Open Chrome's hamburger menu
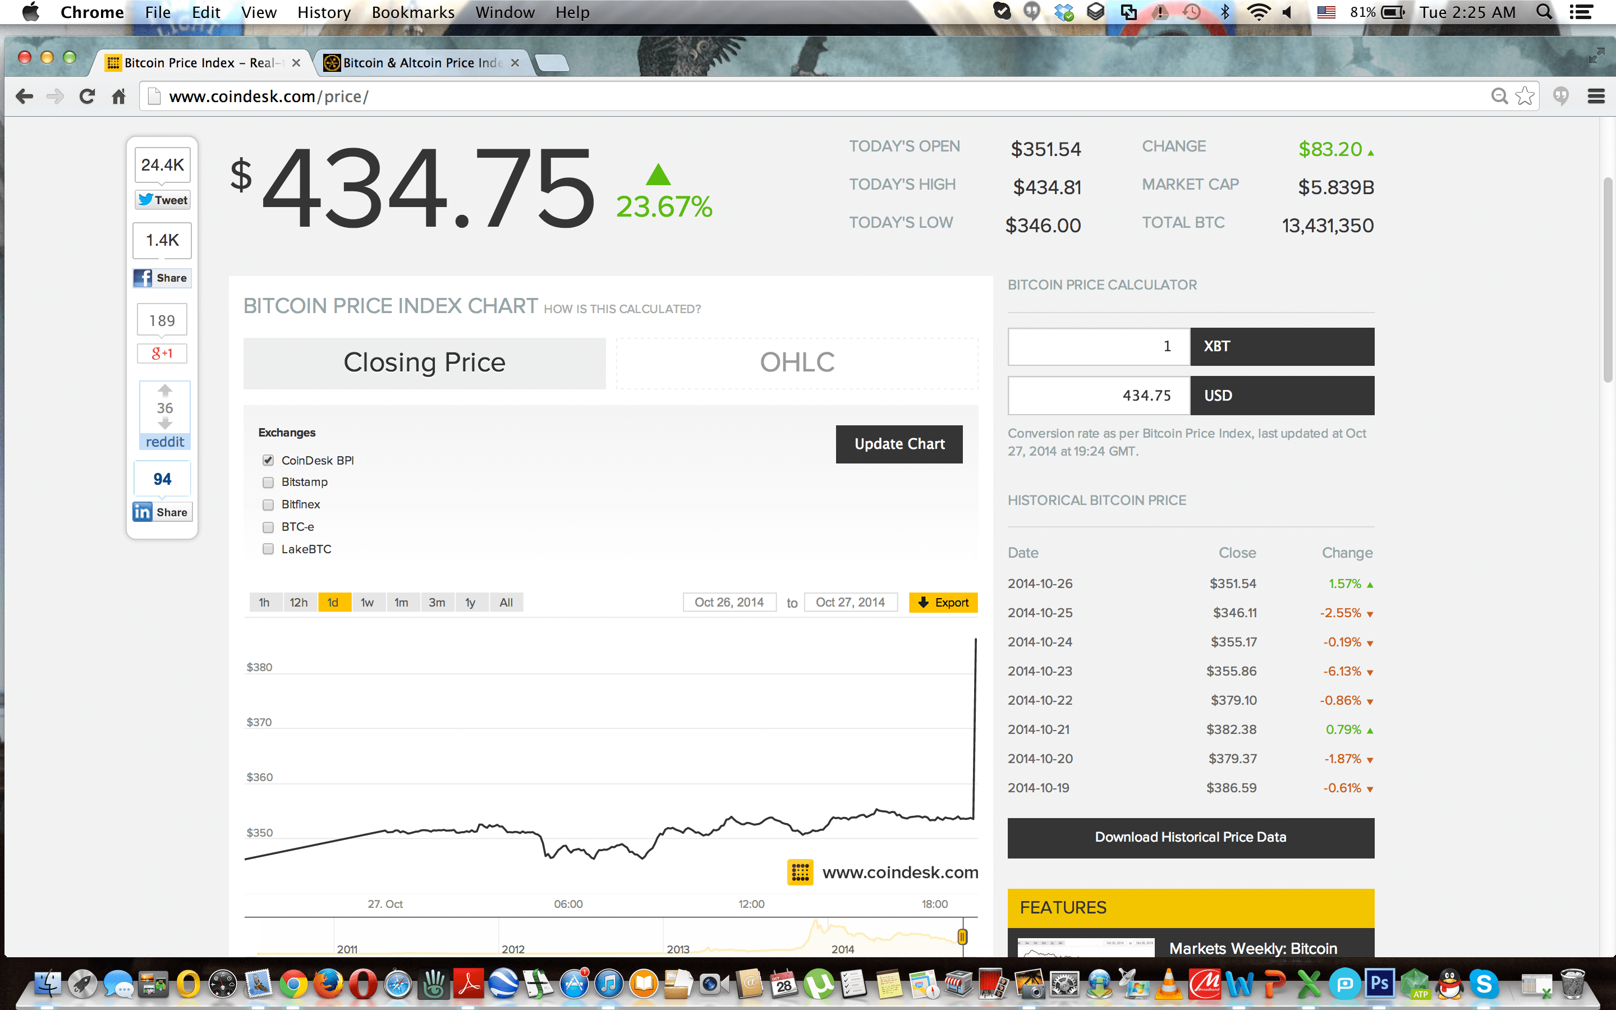This screenshot has height=1010, width=1616. click(1596, 96)
